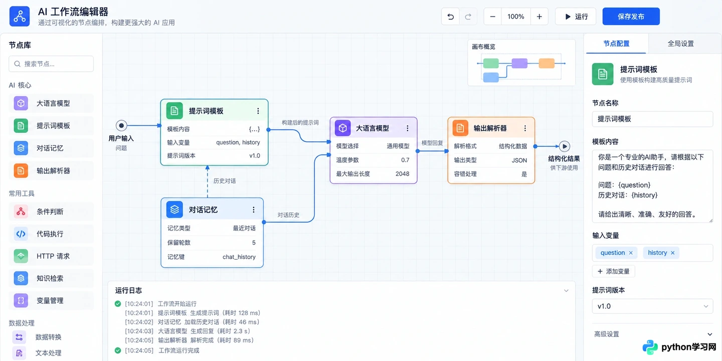Zoom out with the minus button
This screenshot has width=722, height=361.
click(x=492, y=17)
